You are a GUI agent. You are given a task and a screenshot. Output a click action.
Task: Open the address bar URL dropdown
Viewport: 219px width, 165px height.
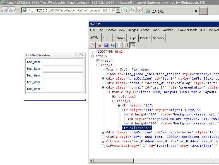click(x=118, y=10)
